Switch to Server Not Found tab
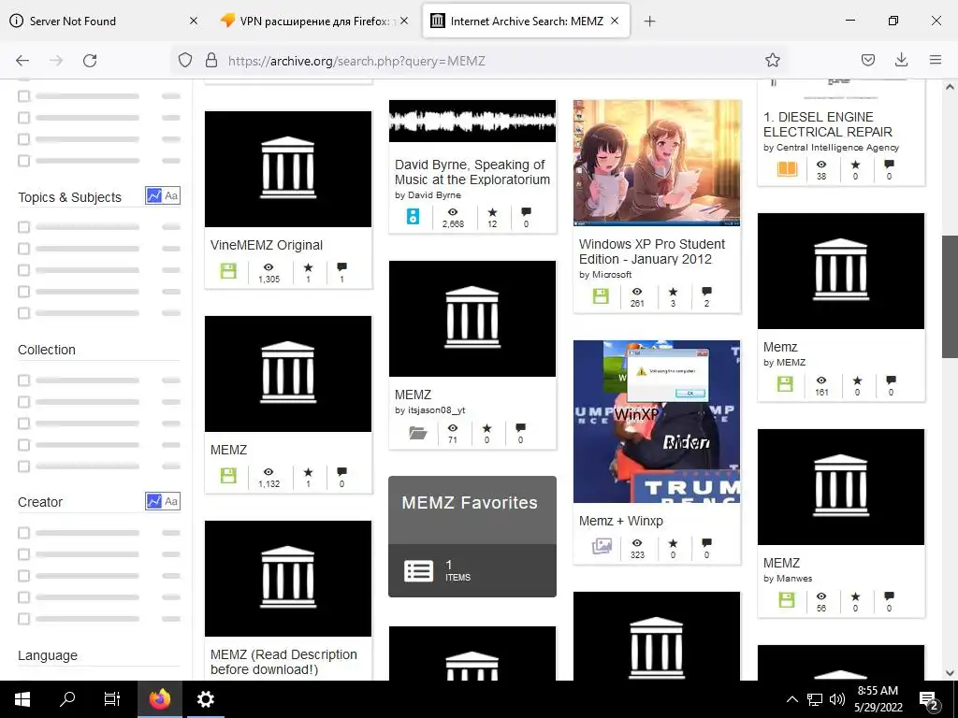958x718 pixels. (x=103, y=21)
